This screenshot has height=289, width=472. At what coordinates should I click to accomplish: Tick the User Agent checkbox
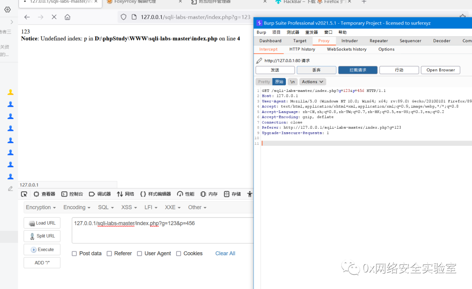click(x=139, y=254)
